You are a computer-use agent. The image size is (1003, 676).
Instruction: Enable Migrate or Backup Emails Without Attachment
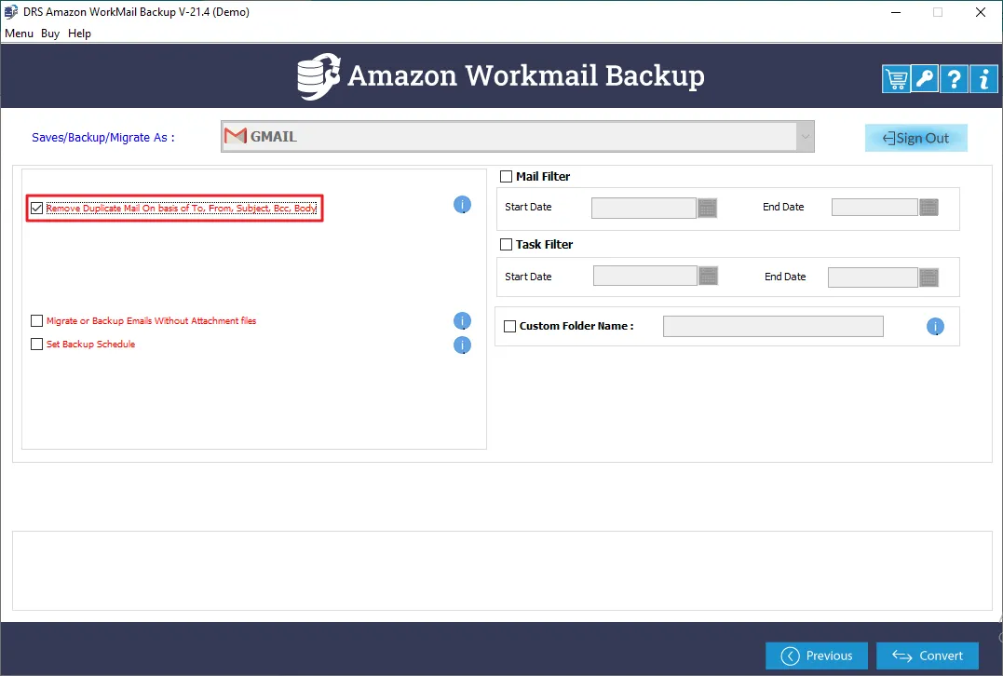point(37,320)
